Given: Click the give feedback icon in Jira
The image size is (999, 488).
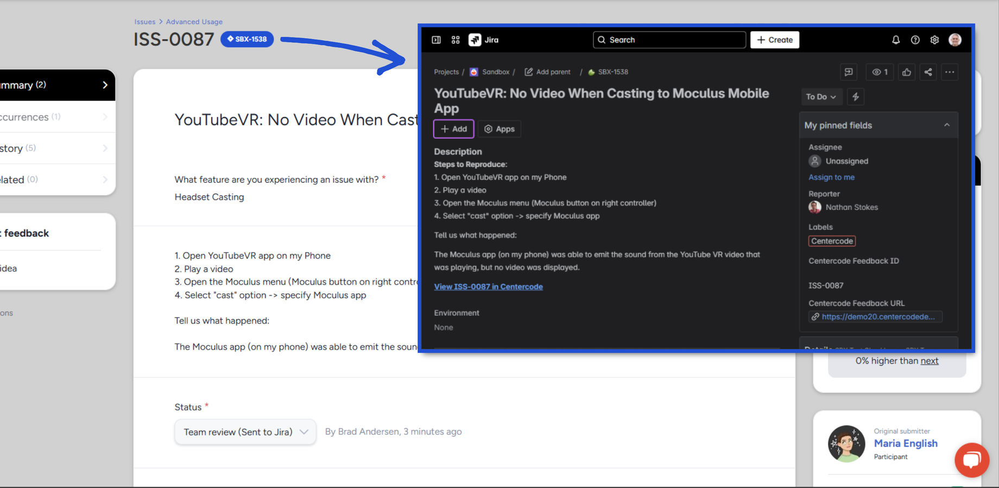Looking at the screenshot, I should click(849, 72).
